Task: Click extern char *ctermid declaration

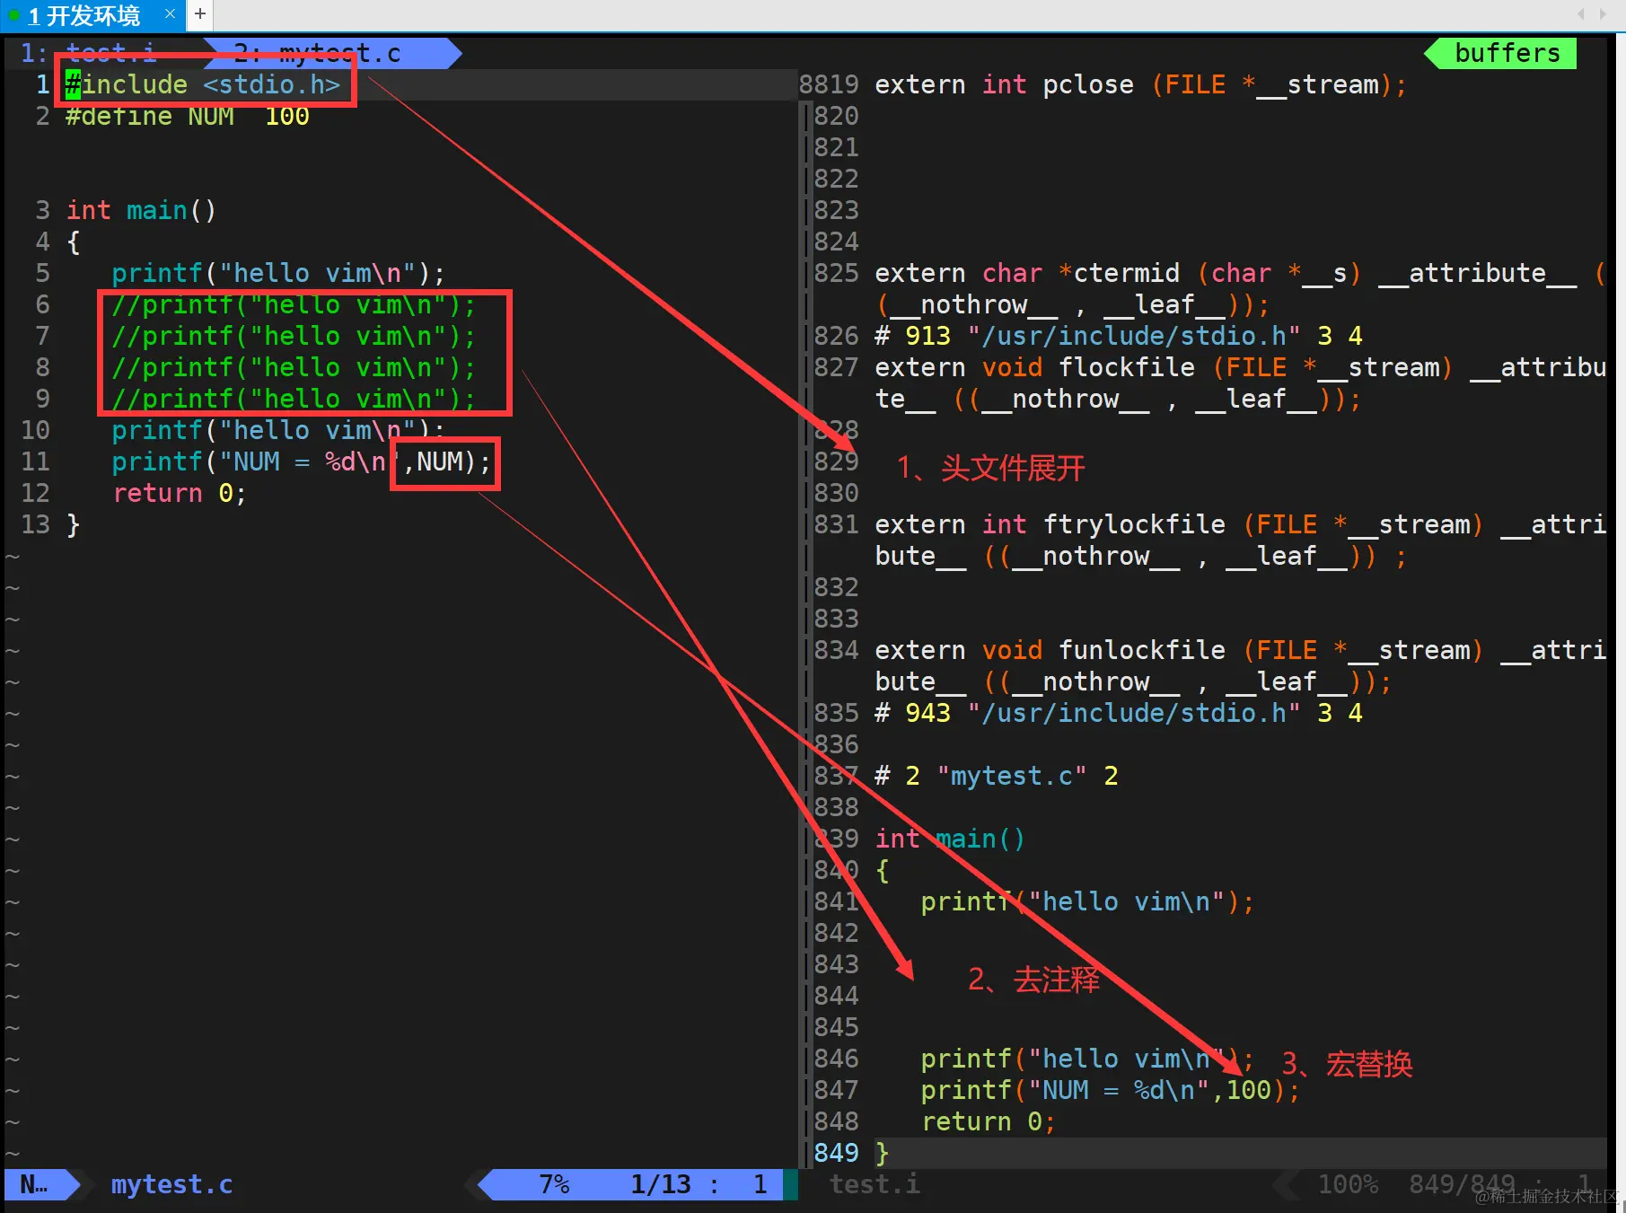Action: pyautogui.click(x=1240, y=288)
